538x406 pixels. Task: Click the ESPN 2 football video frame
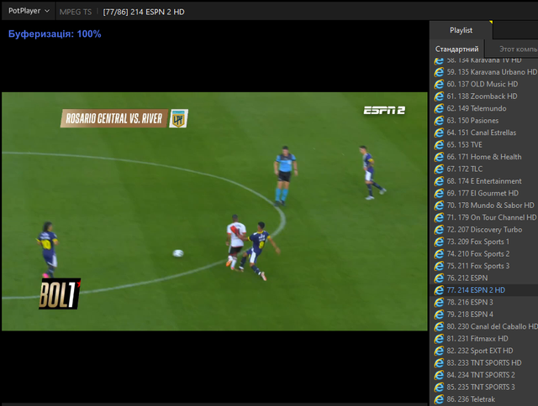tap(214, 211)
